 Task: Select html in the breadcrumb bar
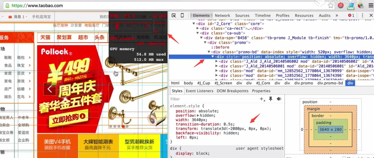[175, 83]
